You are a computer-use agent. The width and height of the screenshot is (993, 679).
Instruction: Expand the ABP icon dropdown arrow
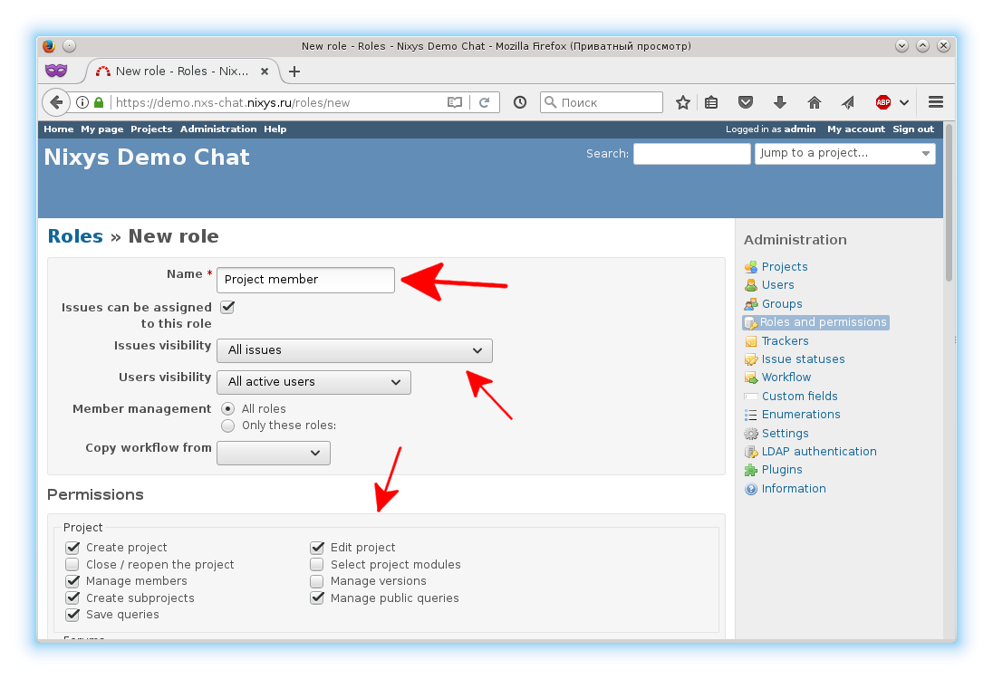[x=904, y=102]
